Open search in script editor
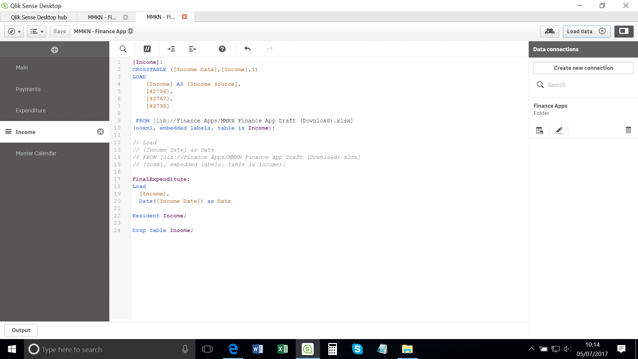The image size is (638, 359). click(123, 49)
